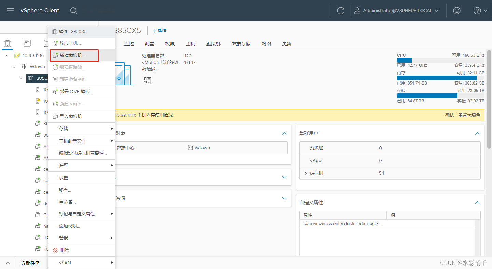Select the com.vmware.vcenter.cluster.edrs.upgra... row

click(387, 224)
